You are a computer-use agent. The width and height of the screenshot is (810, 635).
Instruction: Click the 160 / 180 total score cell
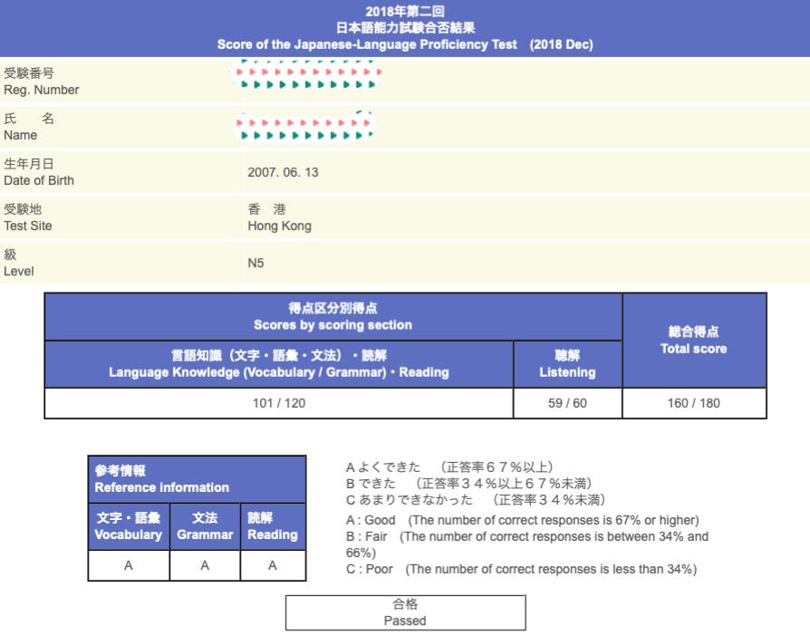pyautogui.click(x=694, y=403)
